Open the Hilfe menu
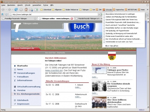This screenshot has width=150, height=112. (x=52, y=5)
